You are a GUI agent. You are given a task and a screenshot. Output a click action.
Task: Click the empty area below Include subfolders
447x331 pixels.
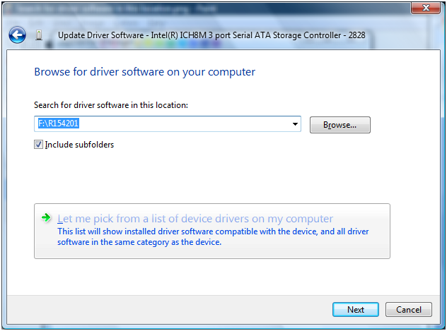(212, 176)
